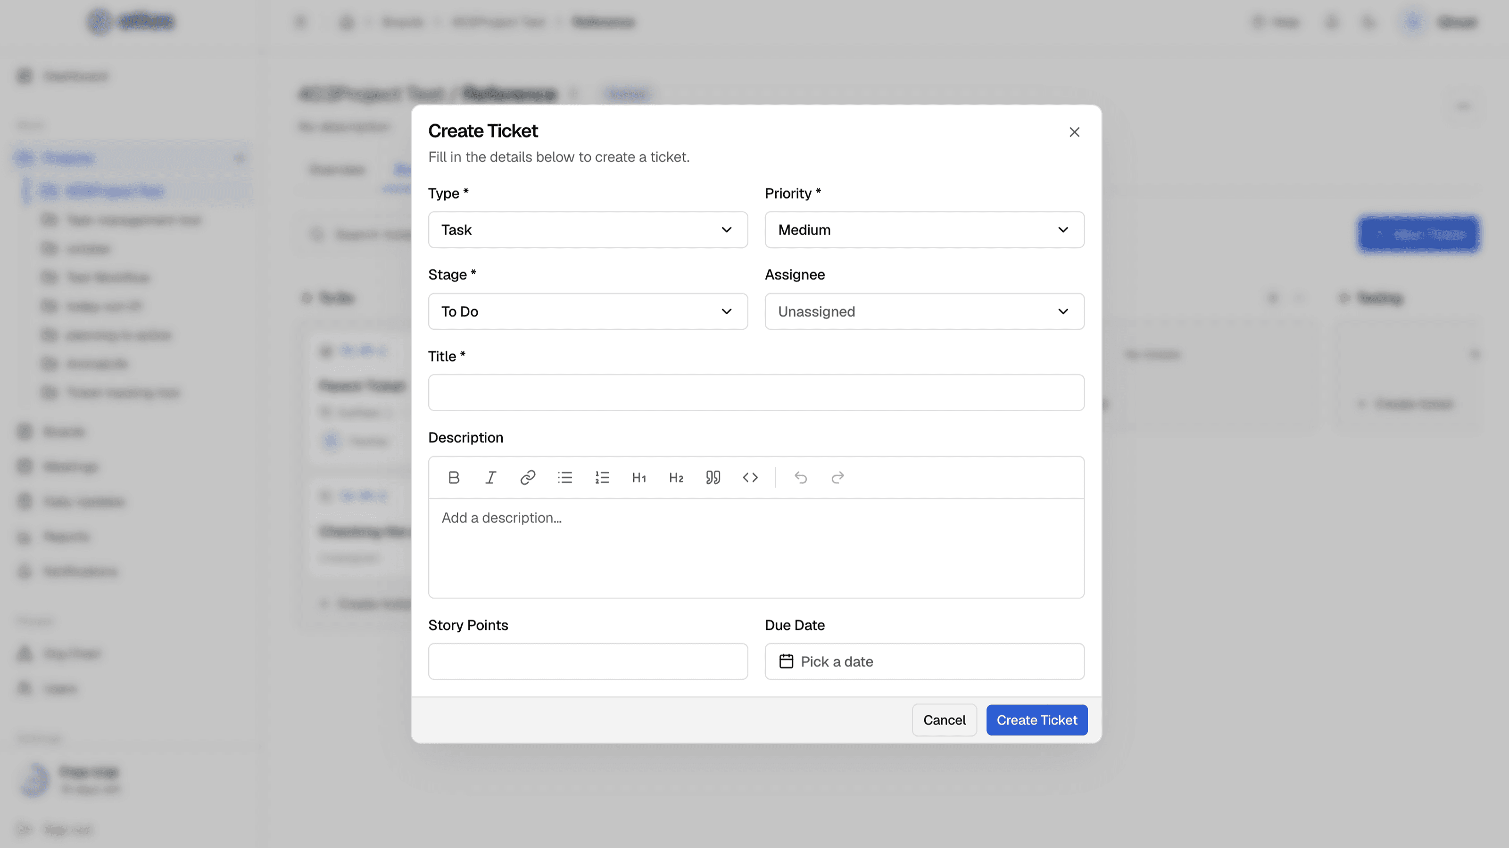1509x848 pixels.
Task: Create a bulleted list in description
Action: [565, 478]
